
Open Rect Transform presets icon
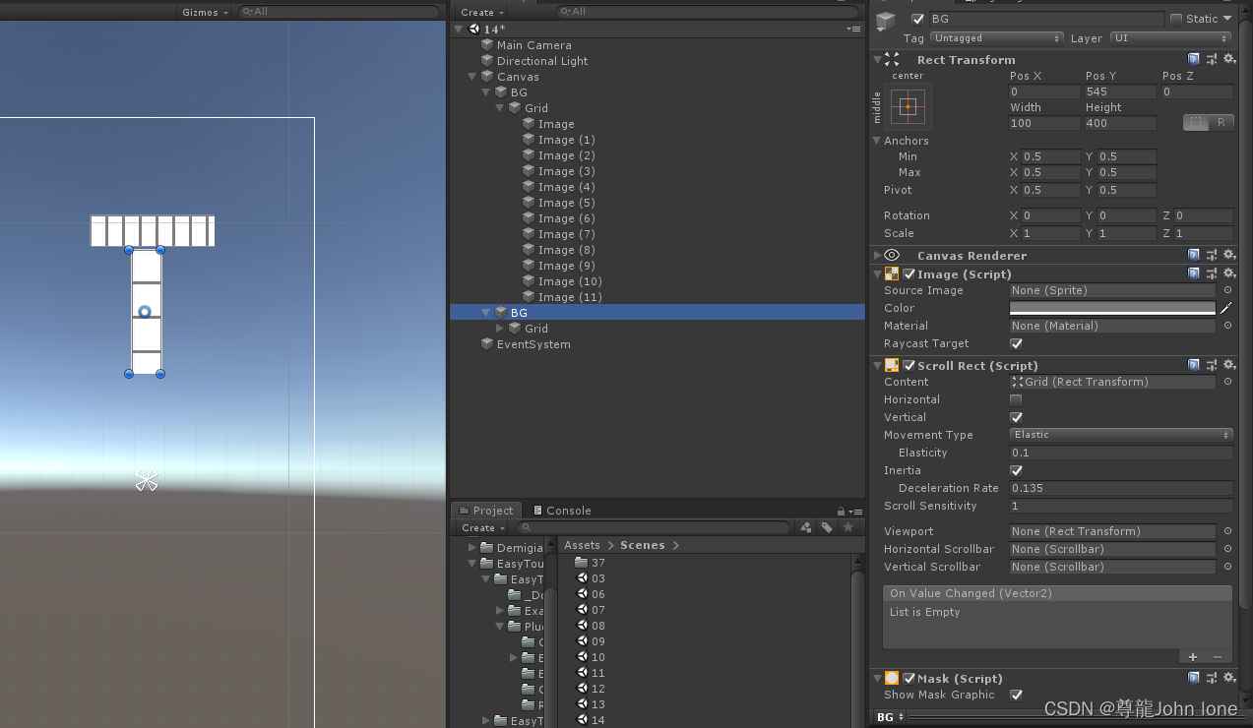point(1212,59)
